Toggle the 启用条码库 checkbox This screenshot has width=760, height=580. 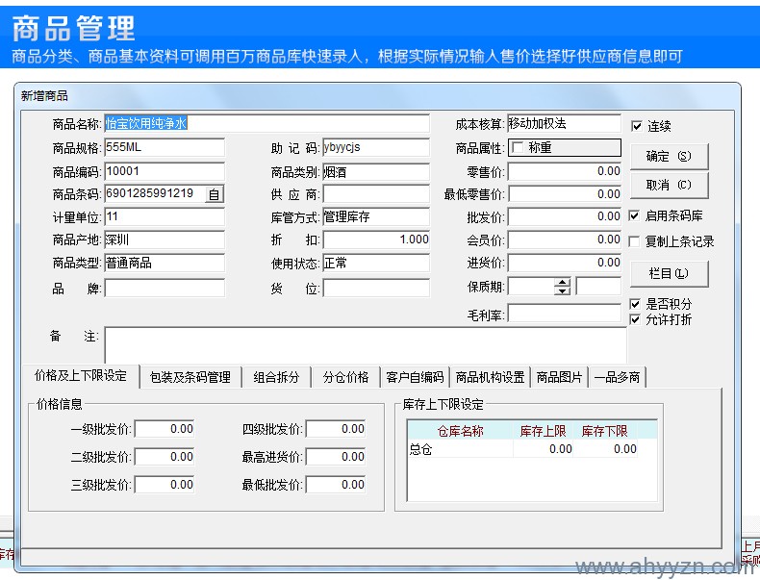click(x=635, y=216)
